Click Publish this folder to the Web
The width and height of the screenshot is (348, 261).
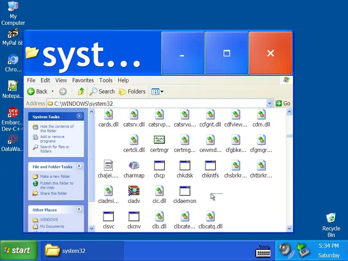57,185
